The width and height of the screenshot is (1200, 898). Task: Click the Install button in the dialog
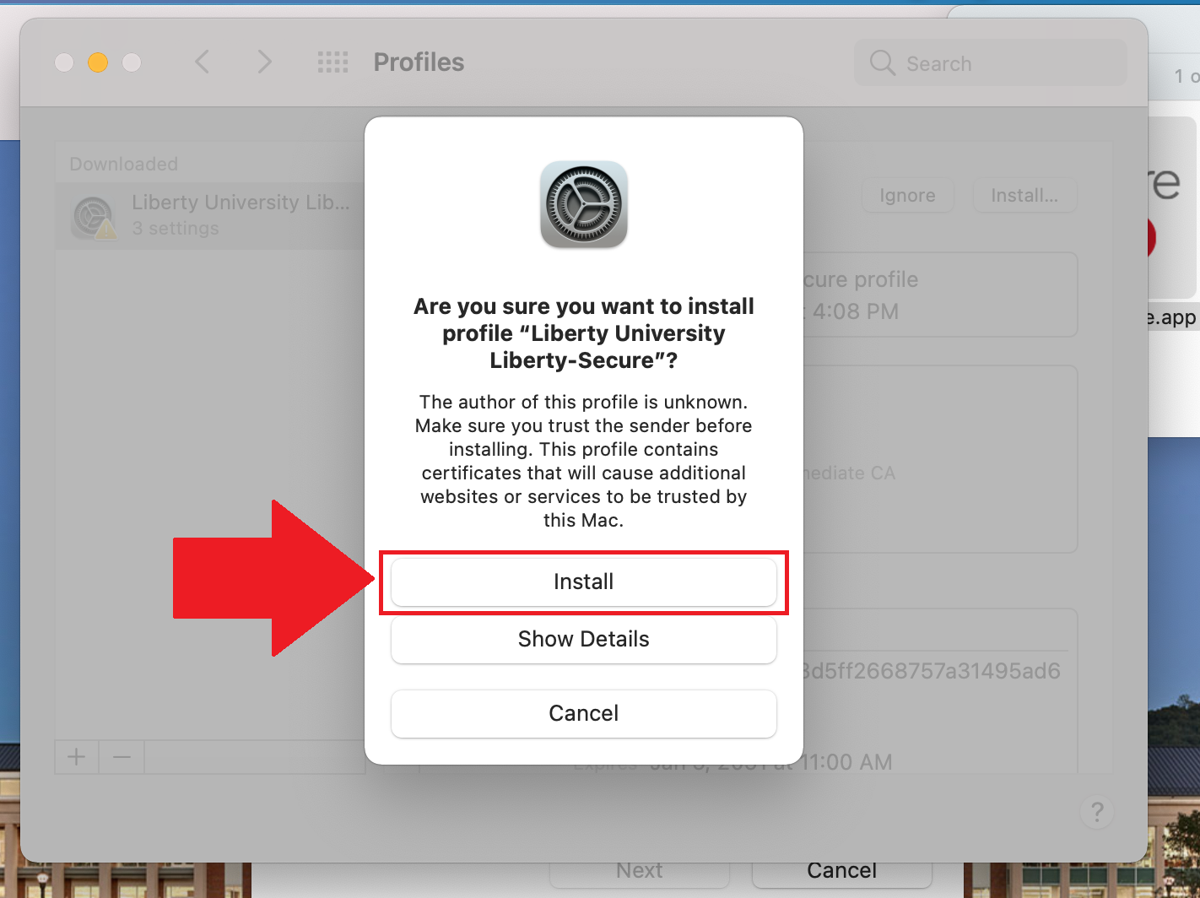(x=583, y=582)
